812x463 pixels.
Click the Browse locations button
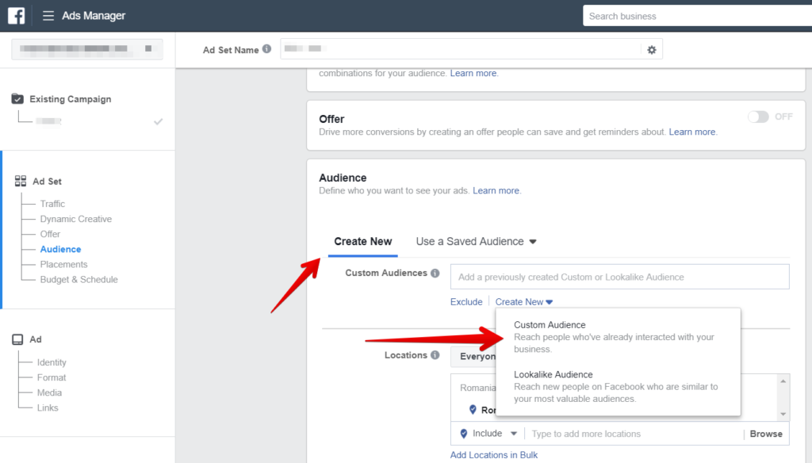[x=766, y=434]
